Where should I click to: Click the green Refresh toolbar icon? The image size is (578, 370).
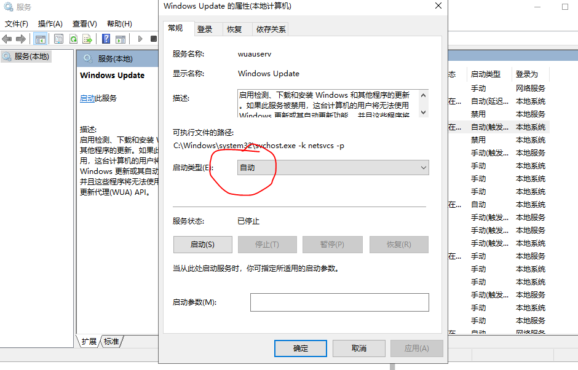(73, 39)
